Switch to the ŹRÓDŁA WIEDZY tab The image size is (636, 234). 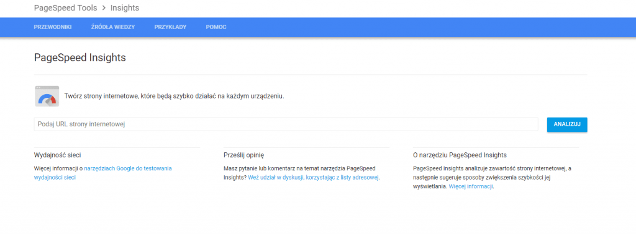pyautogui.click(x=113, y=27)
